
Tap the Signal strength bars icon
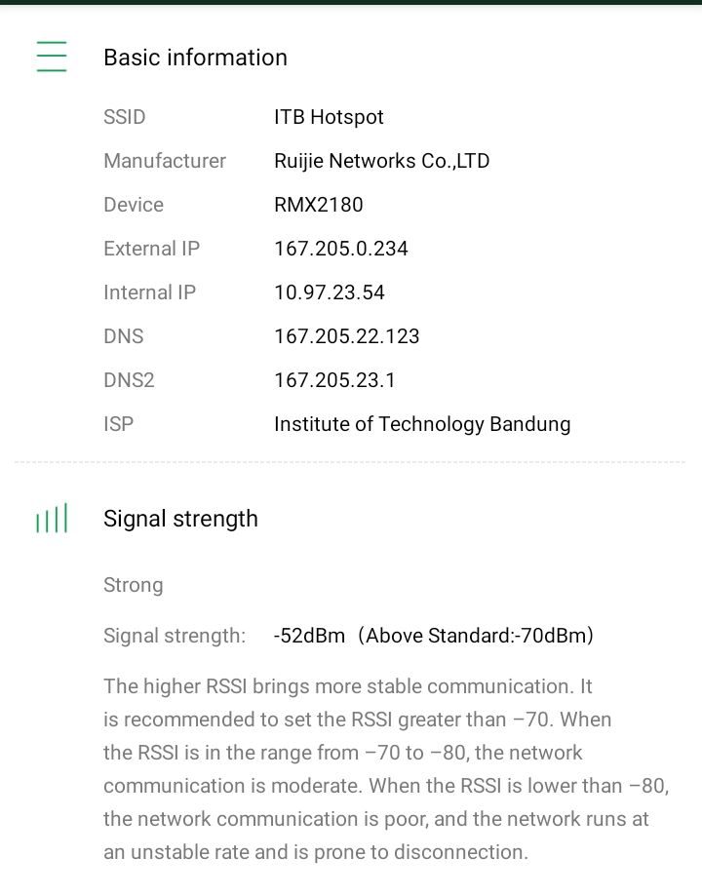(52, 519)
